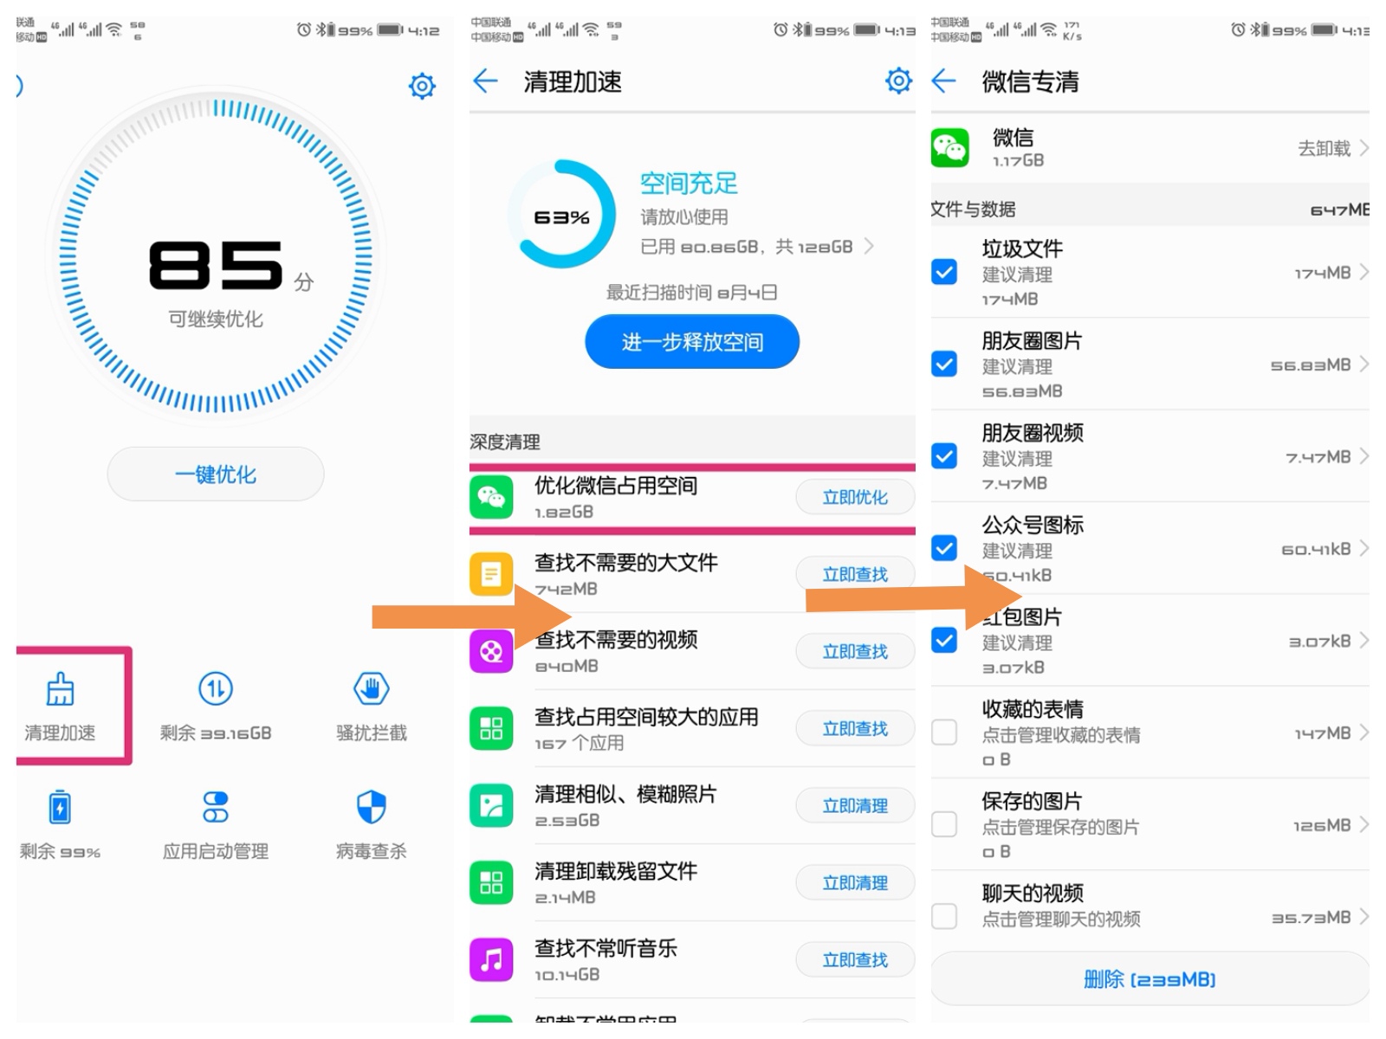1386x1039 pixels.
Task: Tap battery indicator in right screen status bar
Action: click(1324, 29)
